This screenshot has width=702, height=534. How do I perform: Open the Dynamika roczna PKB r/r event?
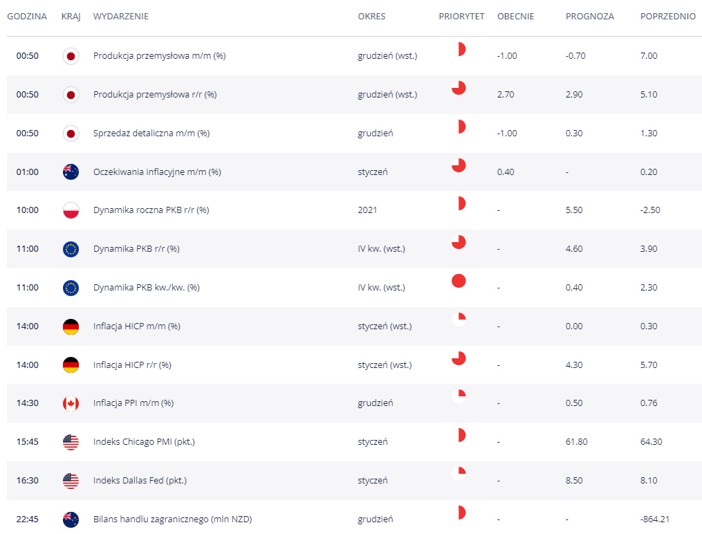tap(151, 210)
